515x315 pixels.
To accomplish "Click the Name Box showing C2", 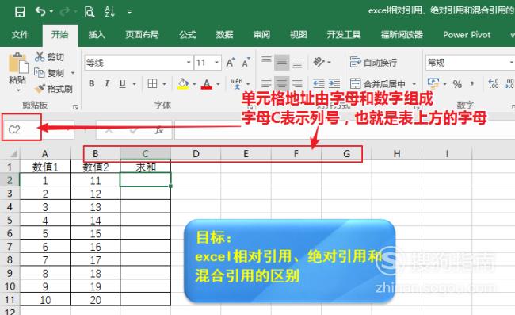I will click(x=21, y=129).
